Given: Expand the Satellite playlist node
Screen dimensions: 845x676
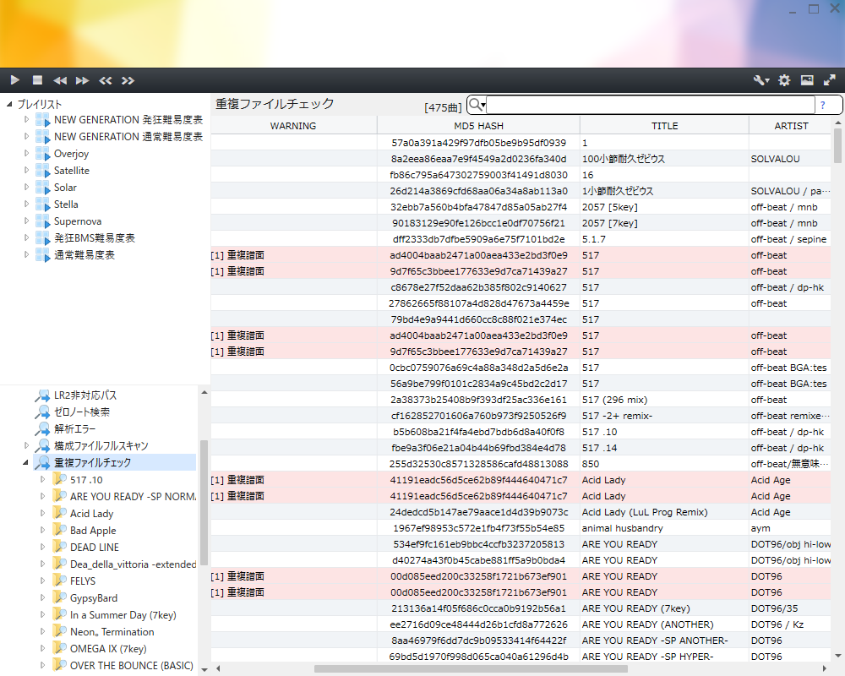Looking at the screenshot, I should pos(26,171).
